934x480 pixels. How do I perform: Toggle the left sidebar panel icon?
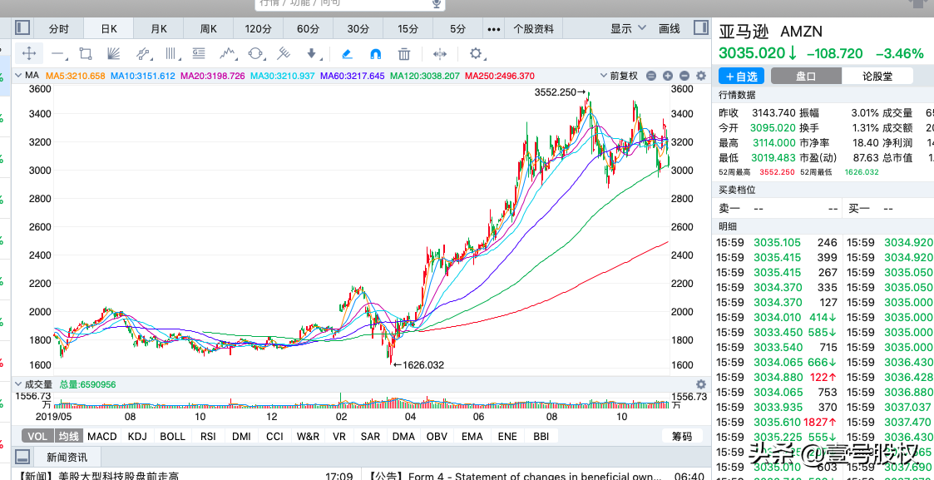click(23, 457)
